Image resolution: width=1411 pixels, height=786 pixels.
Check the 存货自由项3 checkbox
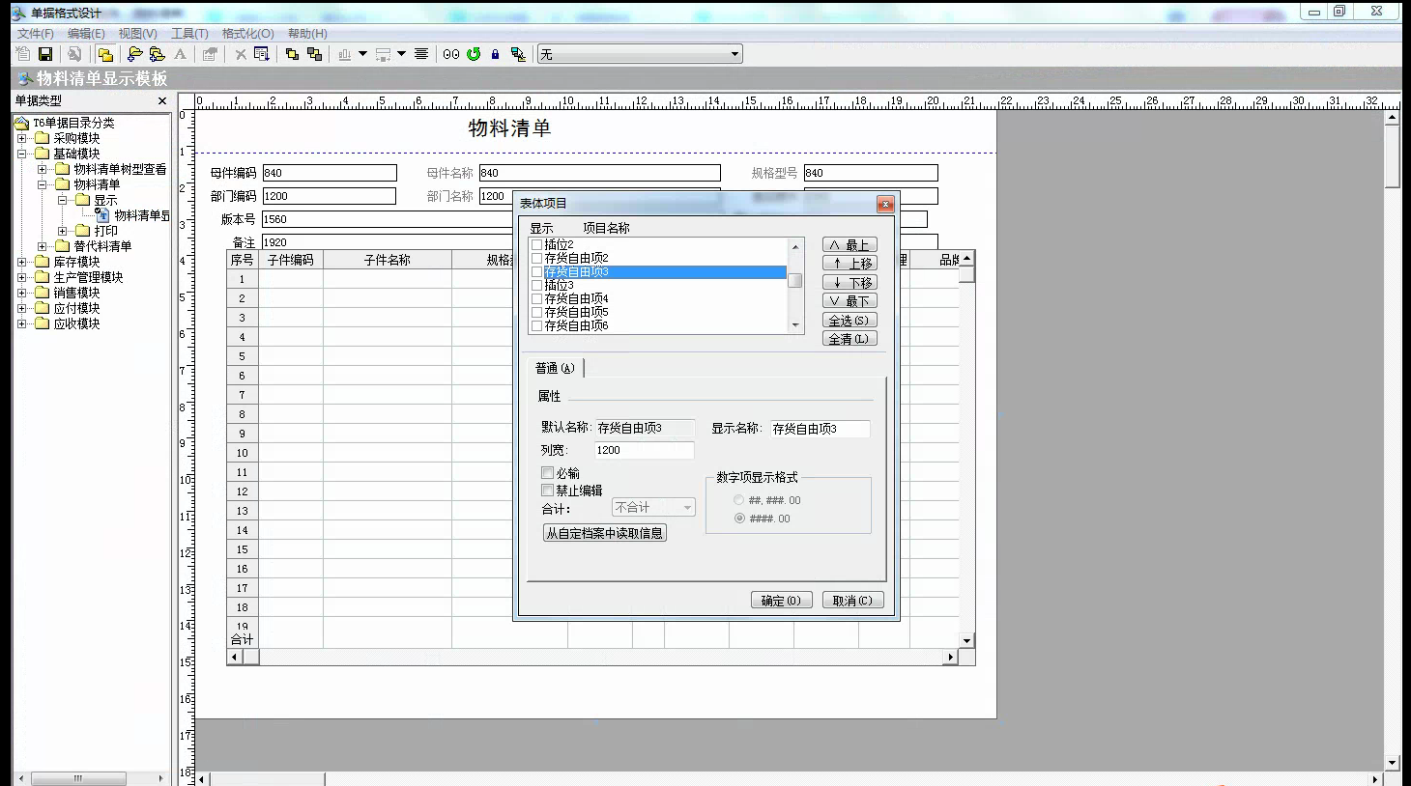[537, 272]
